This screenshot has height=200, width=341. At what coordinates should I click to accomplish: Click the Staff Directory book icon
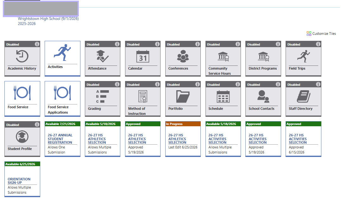point(304,97)
